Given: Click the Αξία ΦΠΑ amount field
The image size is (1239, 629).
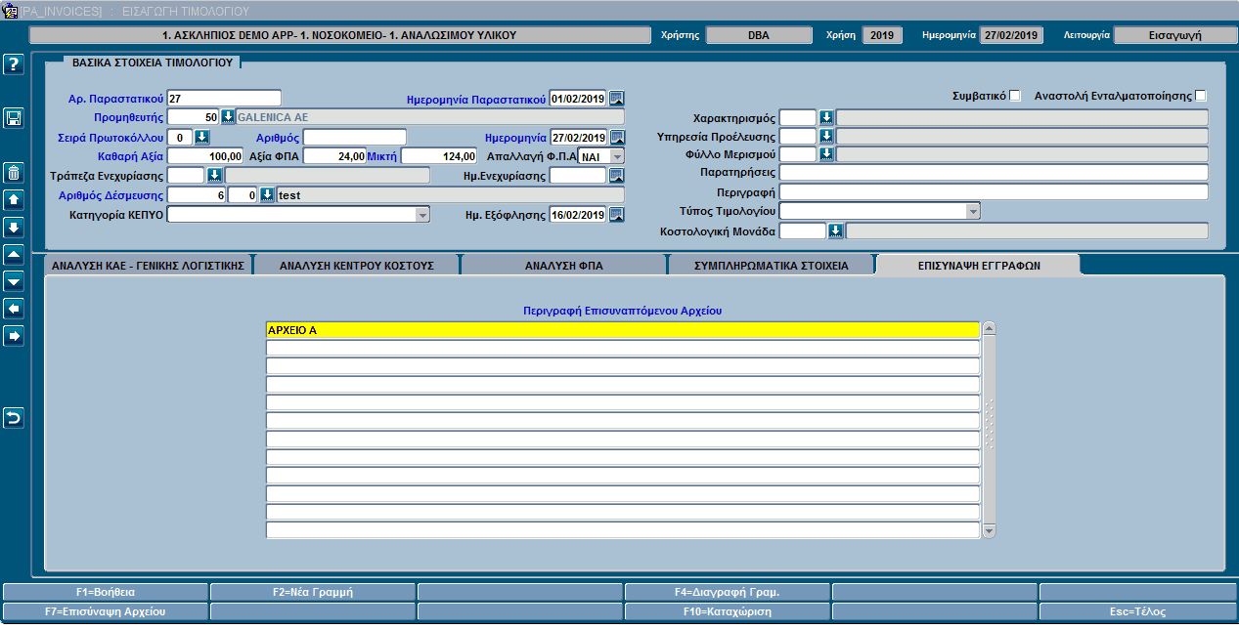Looking at the screenshot, I should 335,156.
